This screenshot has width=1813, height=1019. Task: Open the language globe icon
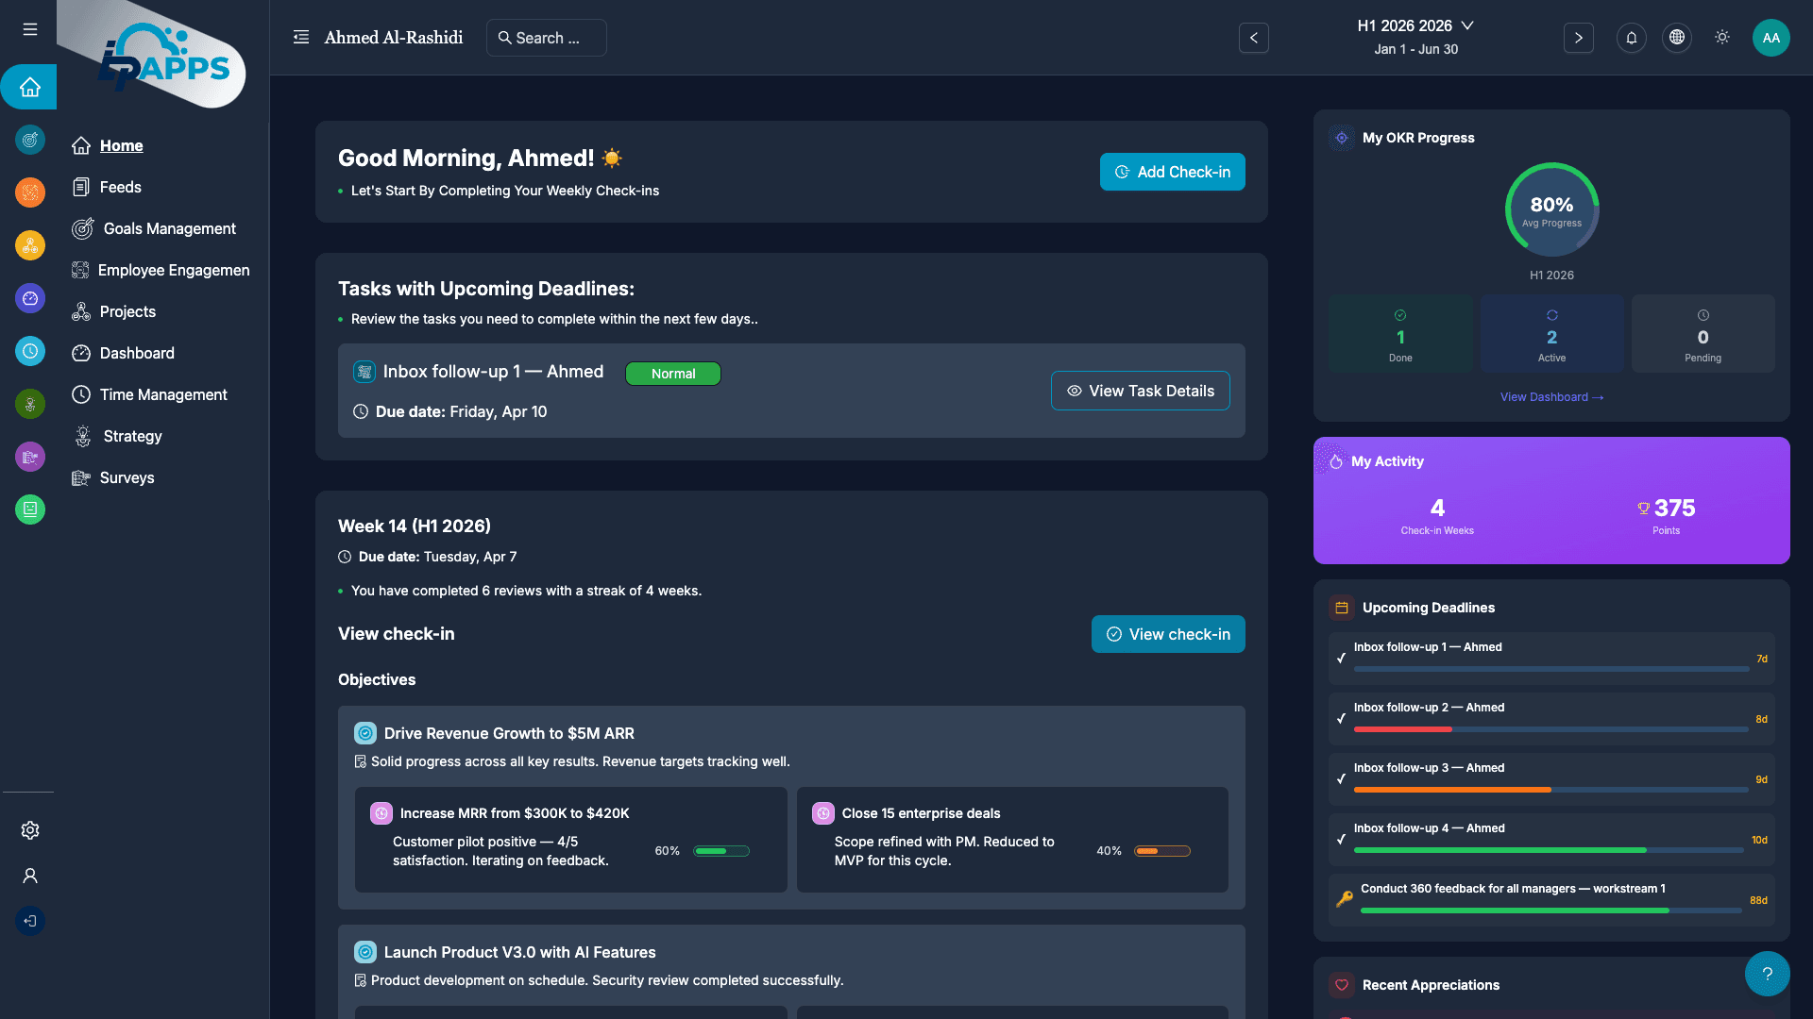[x=1676, y=38]
